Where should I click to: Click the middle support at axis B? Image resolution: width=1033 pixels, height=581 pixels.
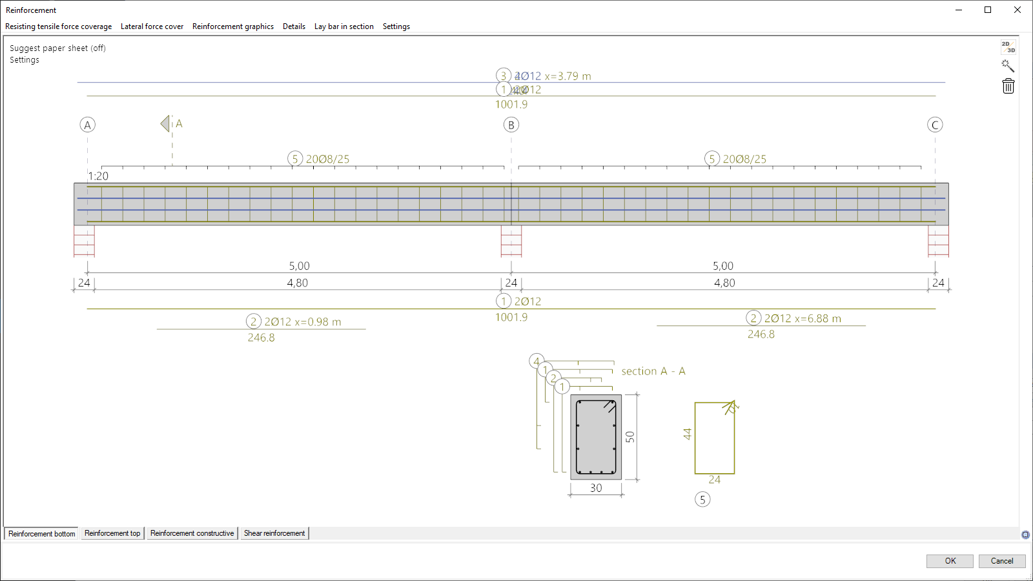511,241
